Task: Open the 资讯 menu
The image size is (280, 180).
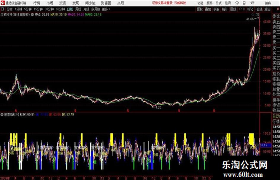Action: [63, 3]
